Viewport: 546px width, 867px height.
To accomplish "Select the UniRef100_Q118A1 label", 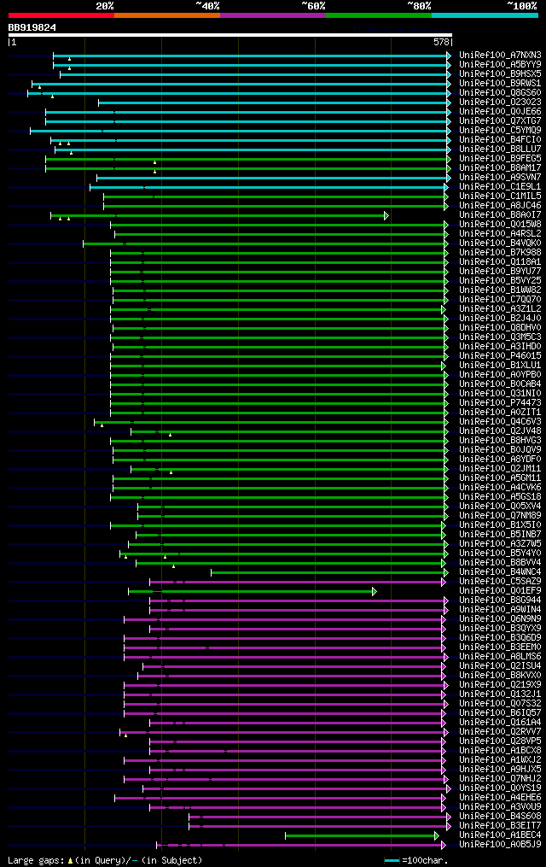I will click(500, 262).
